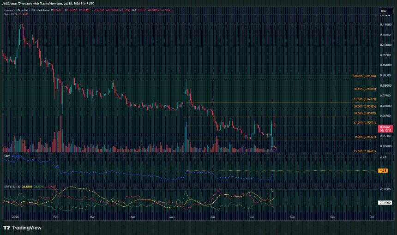The height and width of the screenshot is (235, 397).
Task: Click the orange 4.2B OBV value tag
Action: [x=383, y=171]
